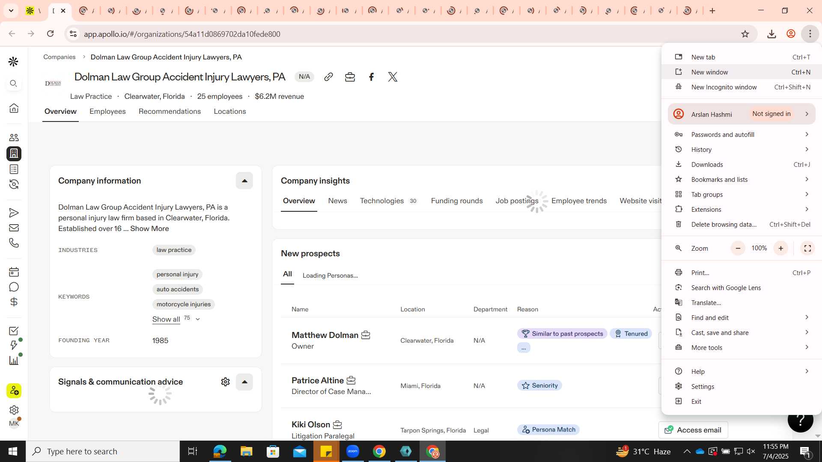Viewport: 822px width, 462px height.
Task: Open the News insights tab
Action: pos(338,201)
